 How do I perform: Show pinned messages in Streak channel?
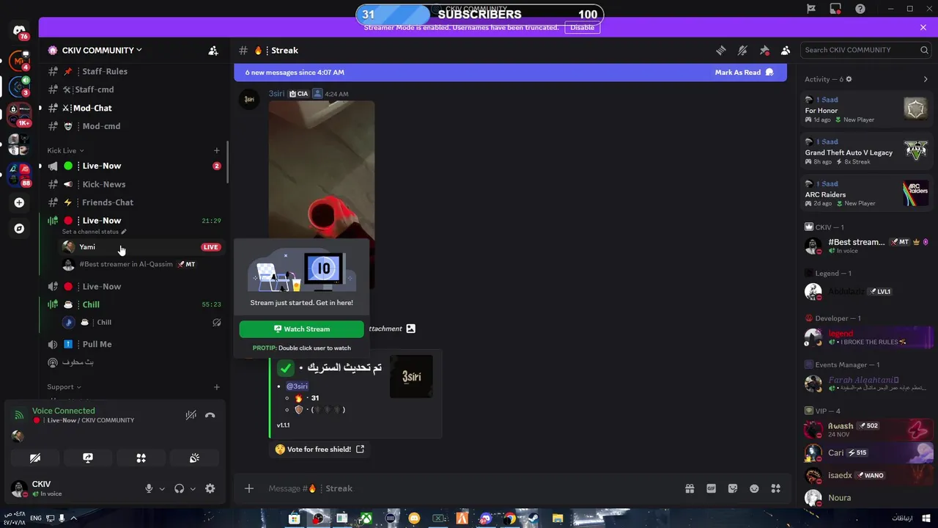click(x=764, y=51)
